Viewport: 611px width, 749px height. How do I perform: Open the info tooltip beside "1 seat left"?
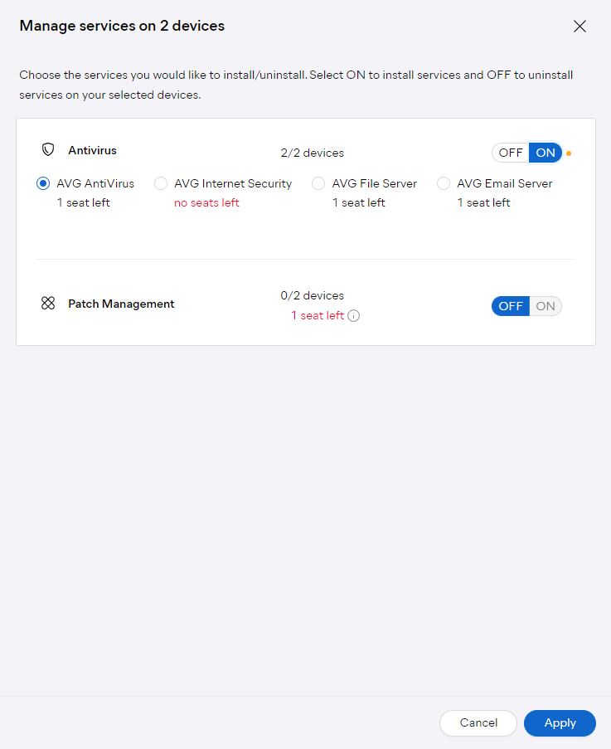click(353, 315)
